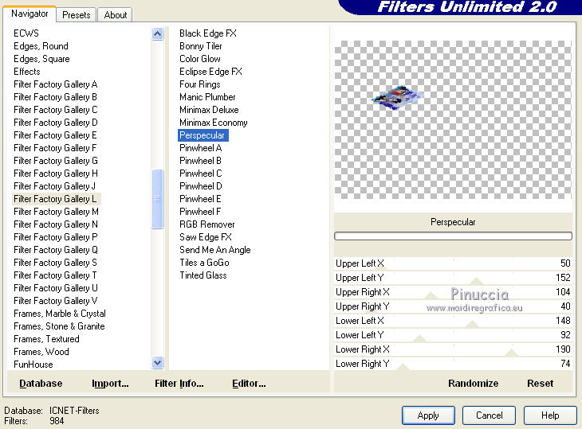
Task: Choose the Bonny Tiler filter
Action: 200,46
